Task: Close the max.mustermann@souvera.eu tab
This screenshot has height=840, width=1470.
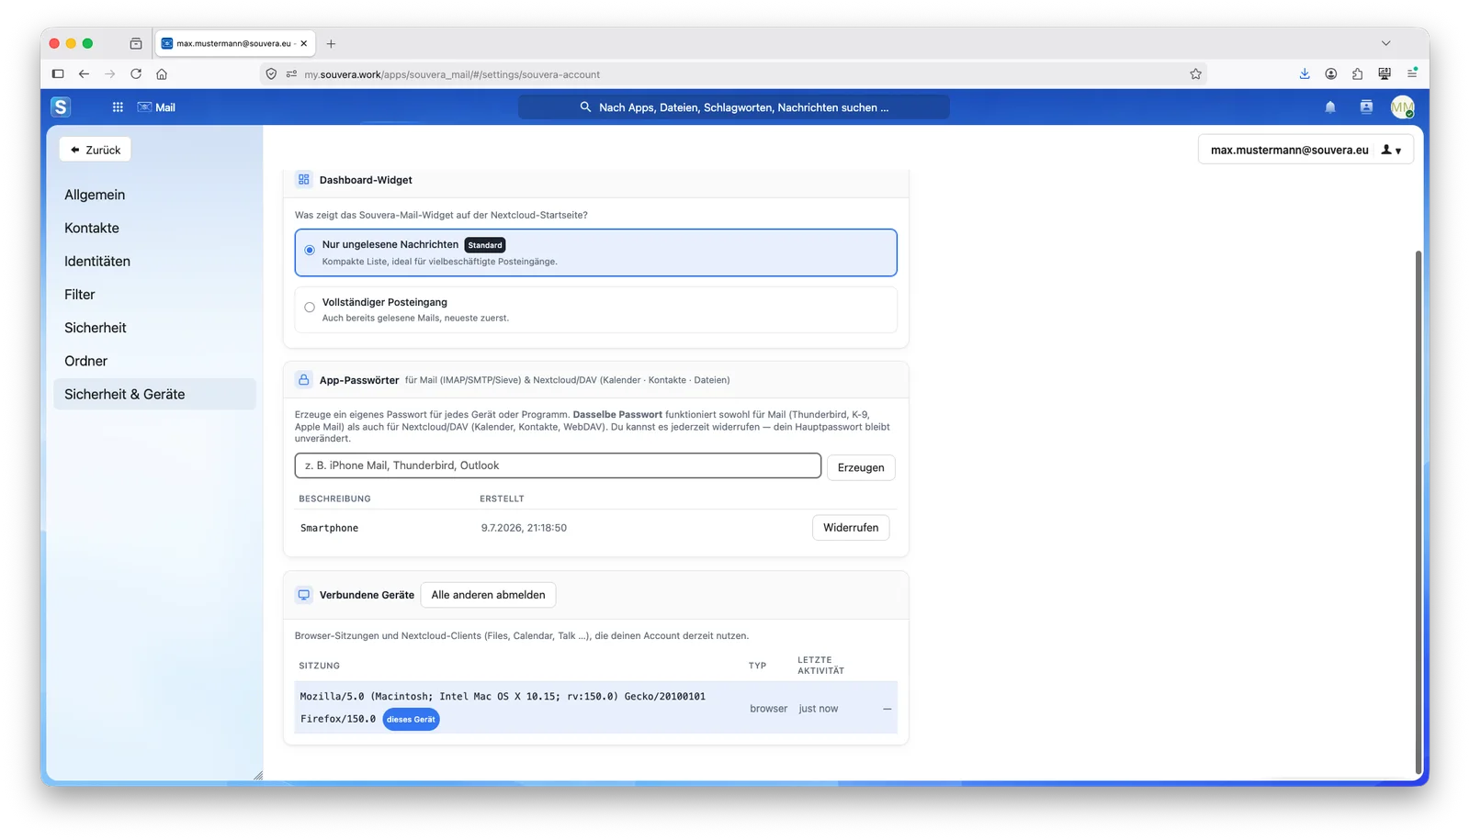Action: pyautogui.click(x=304, y=43)
